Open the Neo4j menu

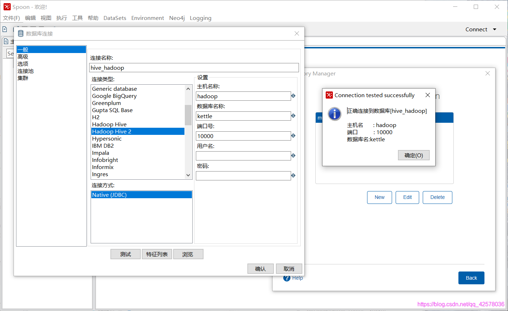pos(177,18)
